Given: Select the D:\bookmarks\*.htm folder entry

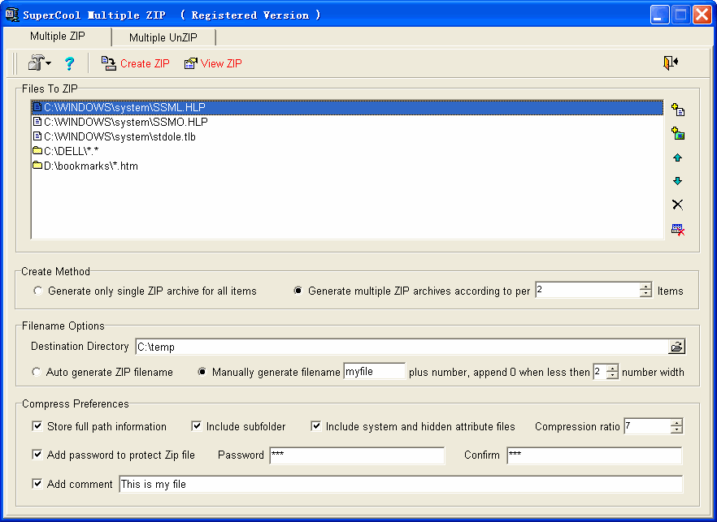Looking at the screenshot, I should click(x=348, y=166).
